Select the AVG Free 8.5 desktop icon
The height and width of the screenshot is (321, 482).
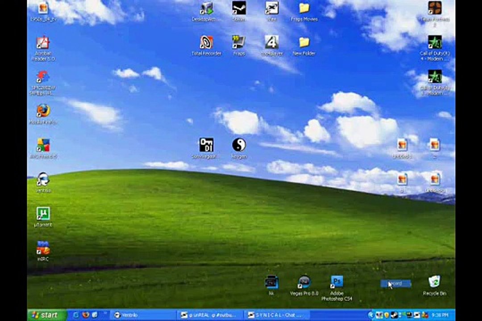[x=43, y=148]
